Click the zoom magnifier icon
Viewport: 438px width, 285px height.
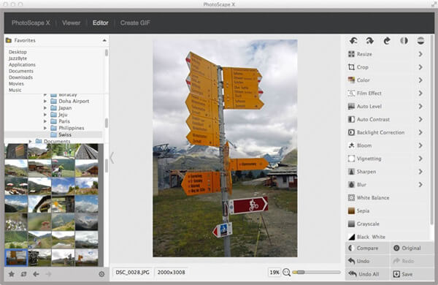[286, 272]
